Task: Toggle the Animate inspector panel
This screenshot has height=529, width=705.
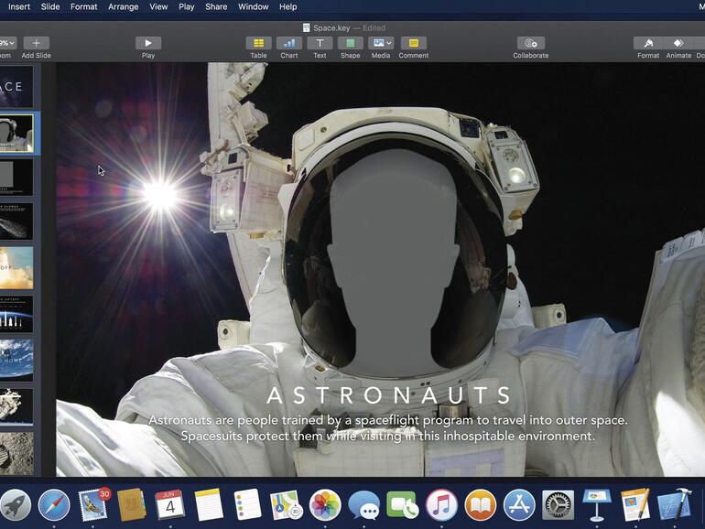Action: [x=678, y=43]
